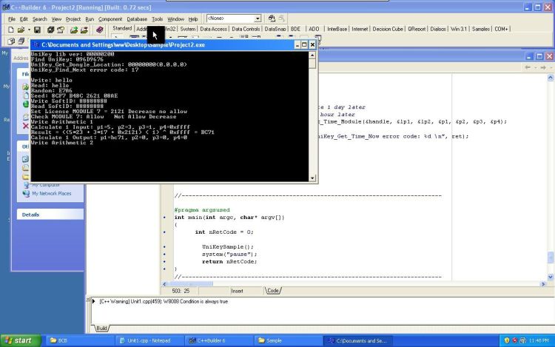This screenshot has width=555, height=347.
Task: Click the Start button
Action: coord(20,340)
